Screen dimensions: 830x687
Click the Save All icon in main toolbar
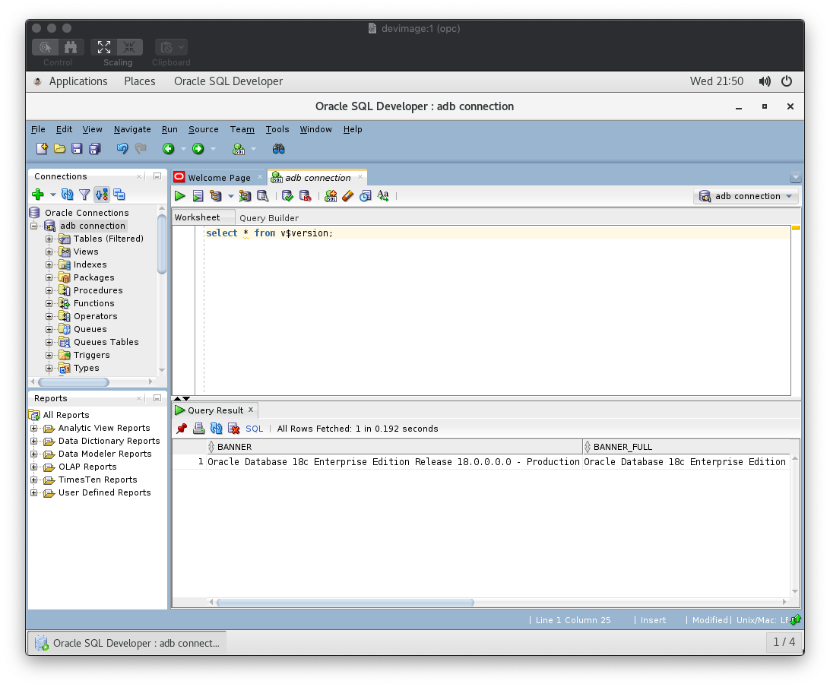point(95,149)
